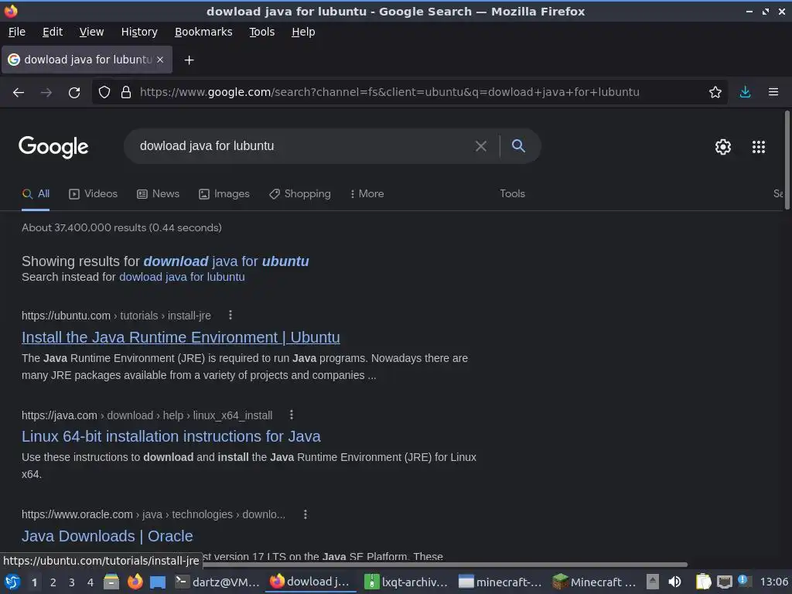Switch to the Minecraft launcher taskbar window
Viewport: 792px width, 594px height.
click(x=595, y=582)
